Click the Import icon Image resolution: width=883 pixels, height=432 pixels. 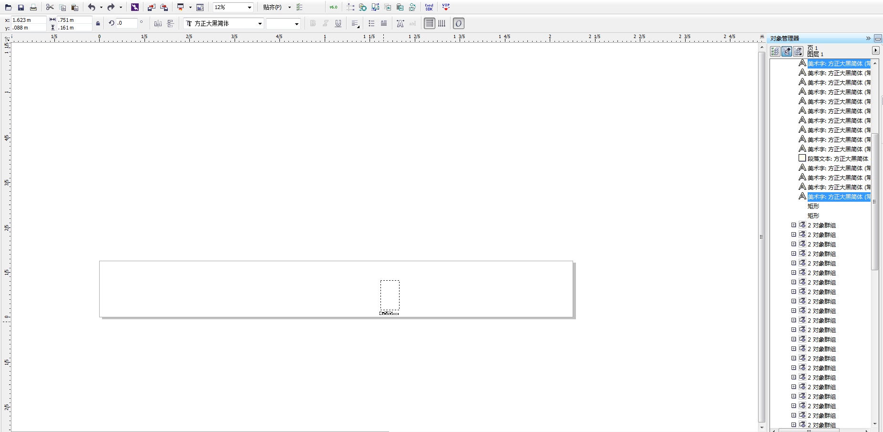pos(151,7)
